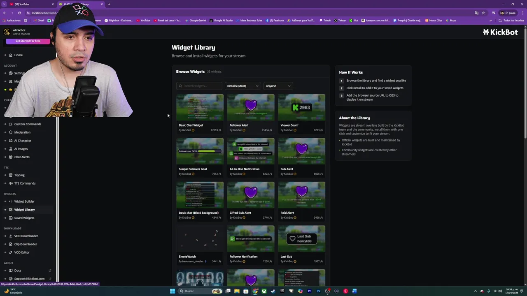Screen dimensions: 527x296
Task: Click the Support@kickbot.com link
Action: tap(29, 279)
